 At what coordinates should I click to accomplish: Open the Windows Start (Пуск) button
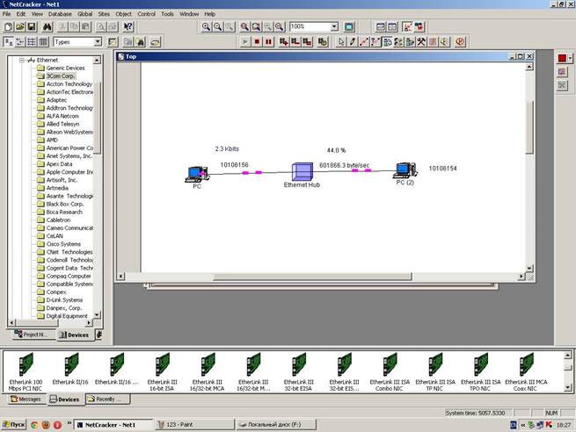(x=13, y=425)
